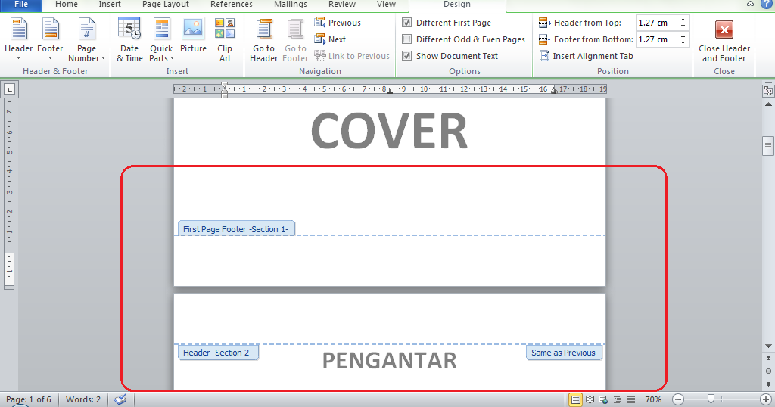
Task: Open Select Browse Object button
Action: coord(768,371)
